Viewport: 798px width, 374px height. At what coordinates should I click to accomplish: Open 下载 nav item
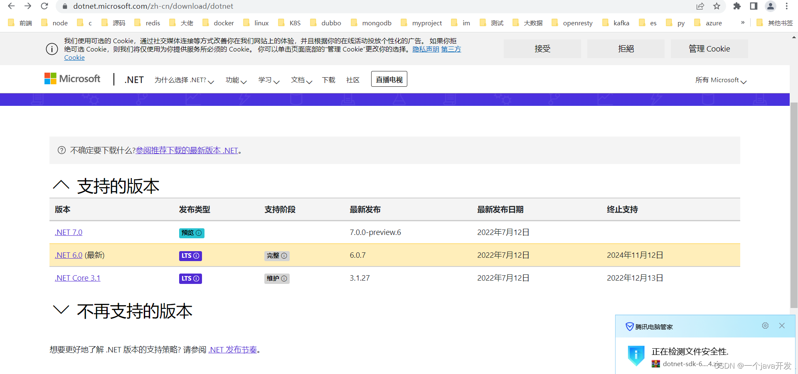click(328, 80)
